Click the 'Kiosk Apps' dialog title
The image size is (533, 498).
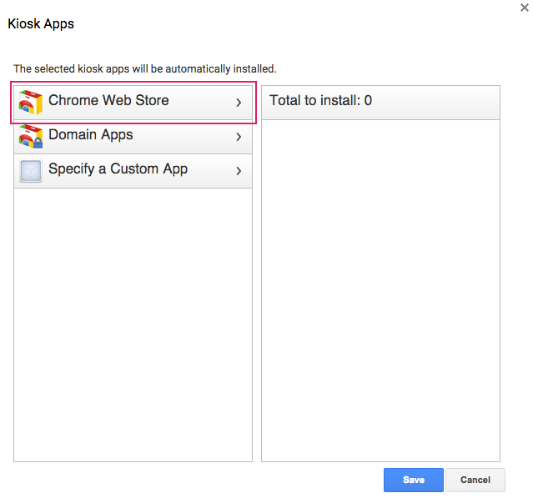41,24
